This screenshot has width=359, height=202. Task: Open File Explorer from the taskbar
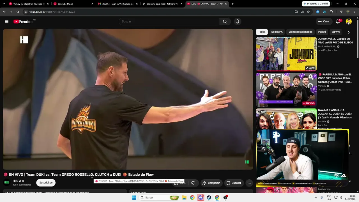click(x=184, y=198)
